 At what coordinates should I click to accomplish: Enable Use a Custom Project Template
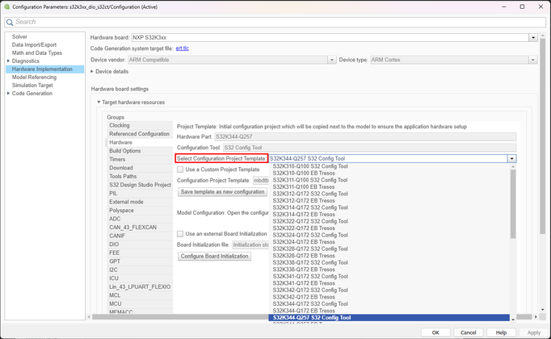tap(180, 169)
